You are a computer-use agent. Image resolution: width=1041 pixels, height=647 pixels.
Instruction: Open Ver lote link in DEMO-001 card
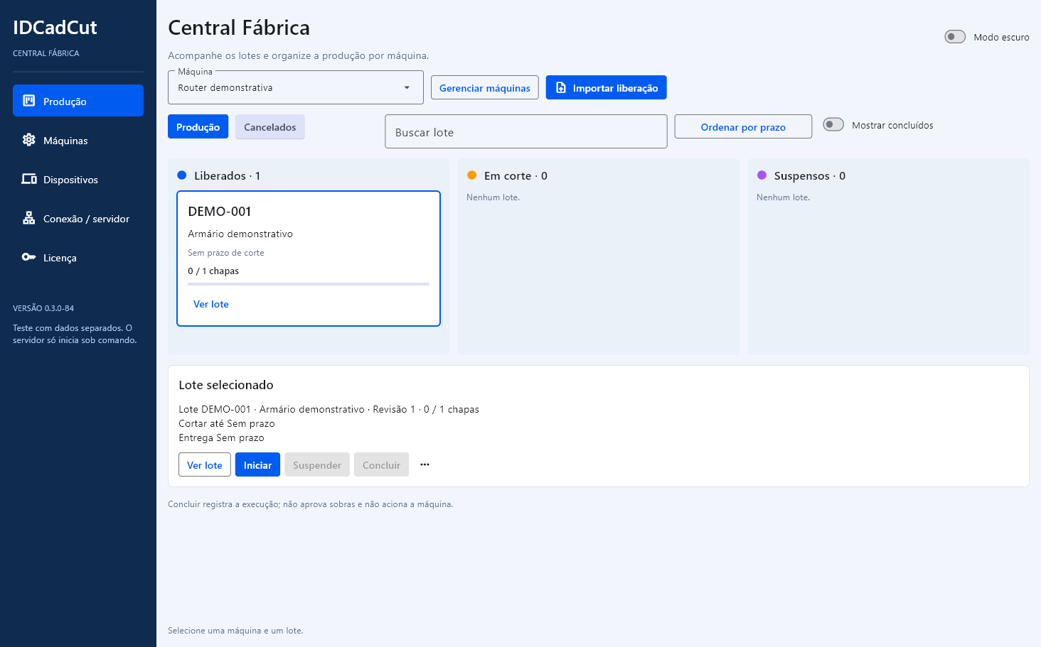(211, 304)
